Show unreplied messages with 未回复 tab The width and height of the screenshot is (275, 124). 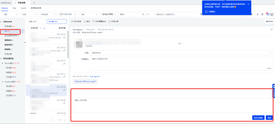tap(57, 22)
